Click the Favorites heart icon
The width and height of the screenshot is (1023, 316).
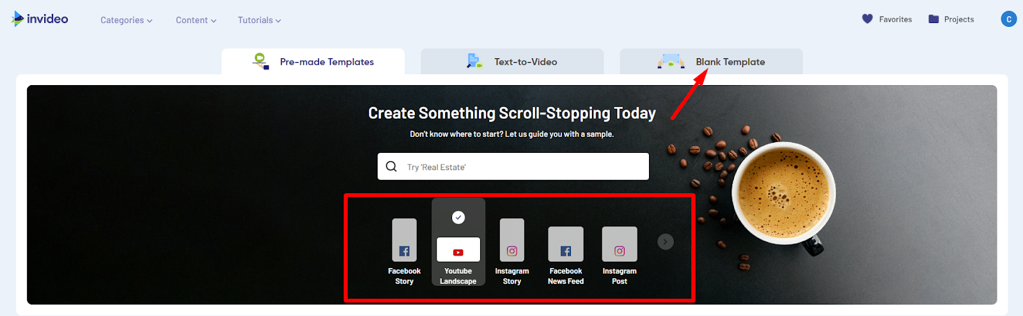click(867, 19)
